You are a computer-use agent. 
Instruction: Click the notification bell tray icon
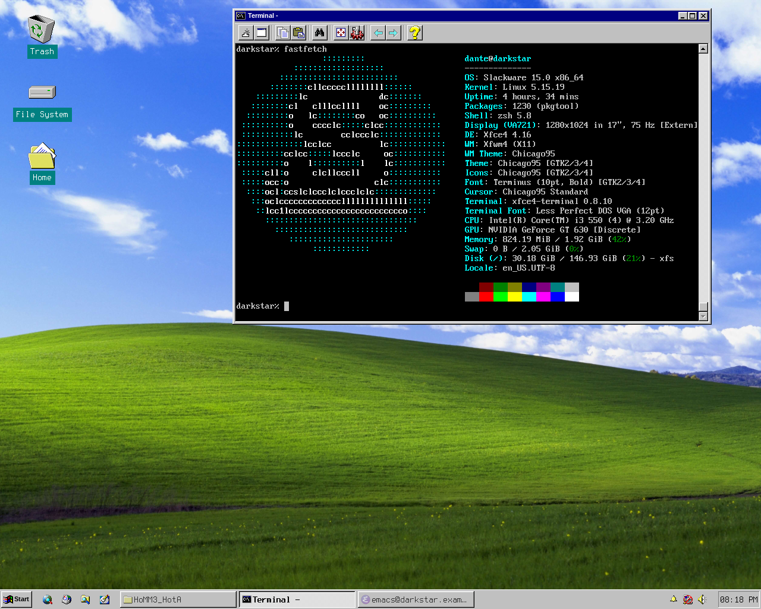(674, 599)
